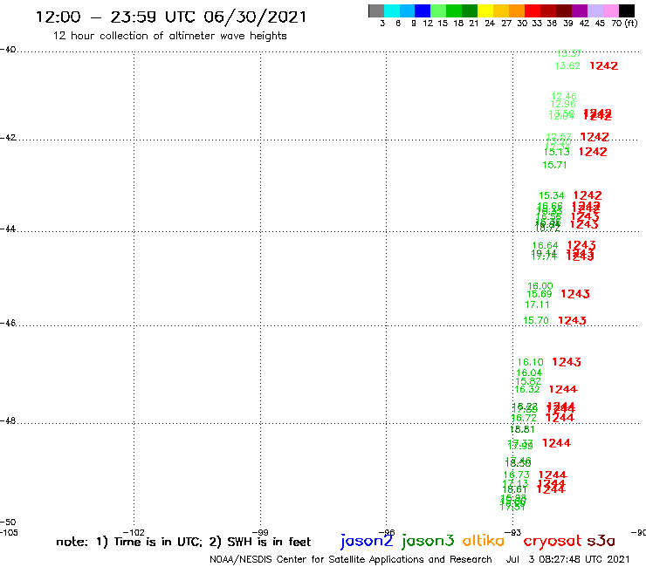Select the blue 12 ft legend swatch
This screenshot has width=646, height=567.
[x=423, y=10]
